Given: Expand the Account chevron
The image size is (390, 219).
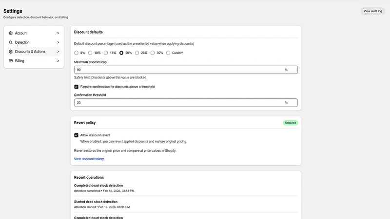Looking at the screenshot, I should [x=58, y=33].
